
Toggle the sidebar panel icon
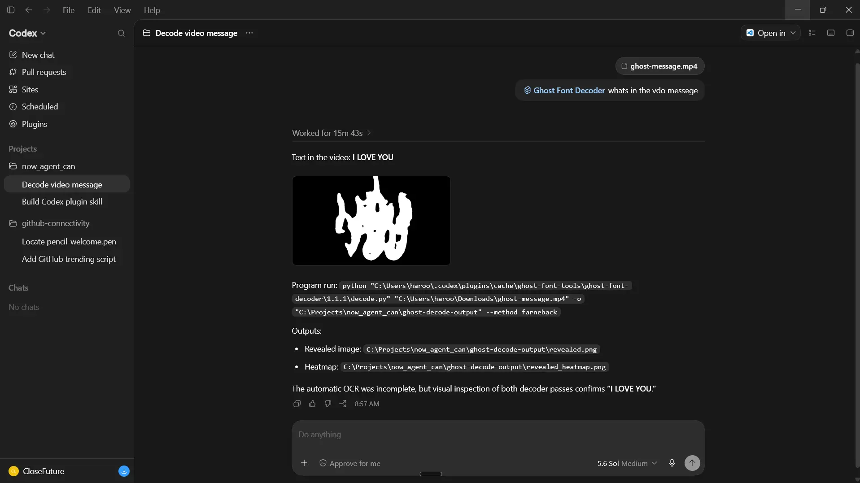pos(11,10)
